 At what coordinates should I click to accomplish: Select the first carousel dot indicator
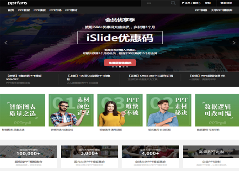[113, 67]
